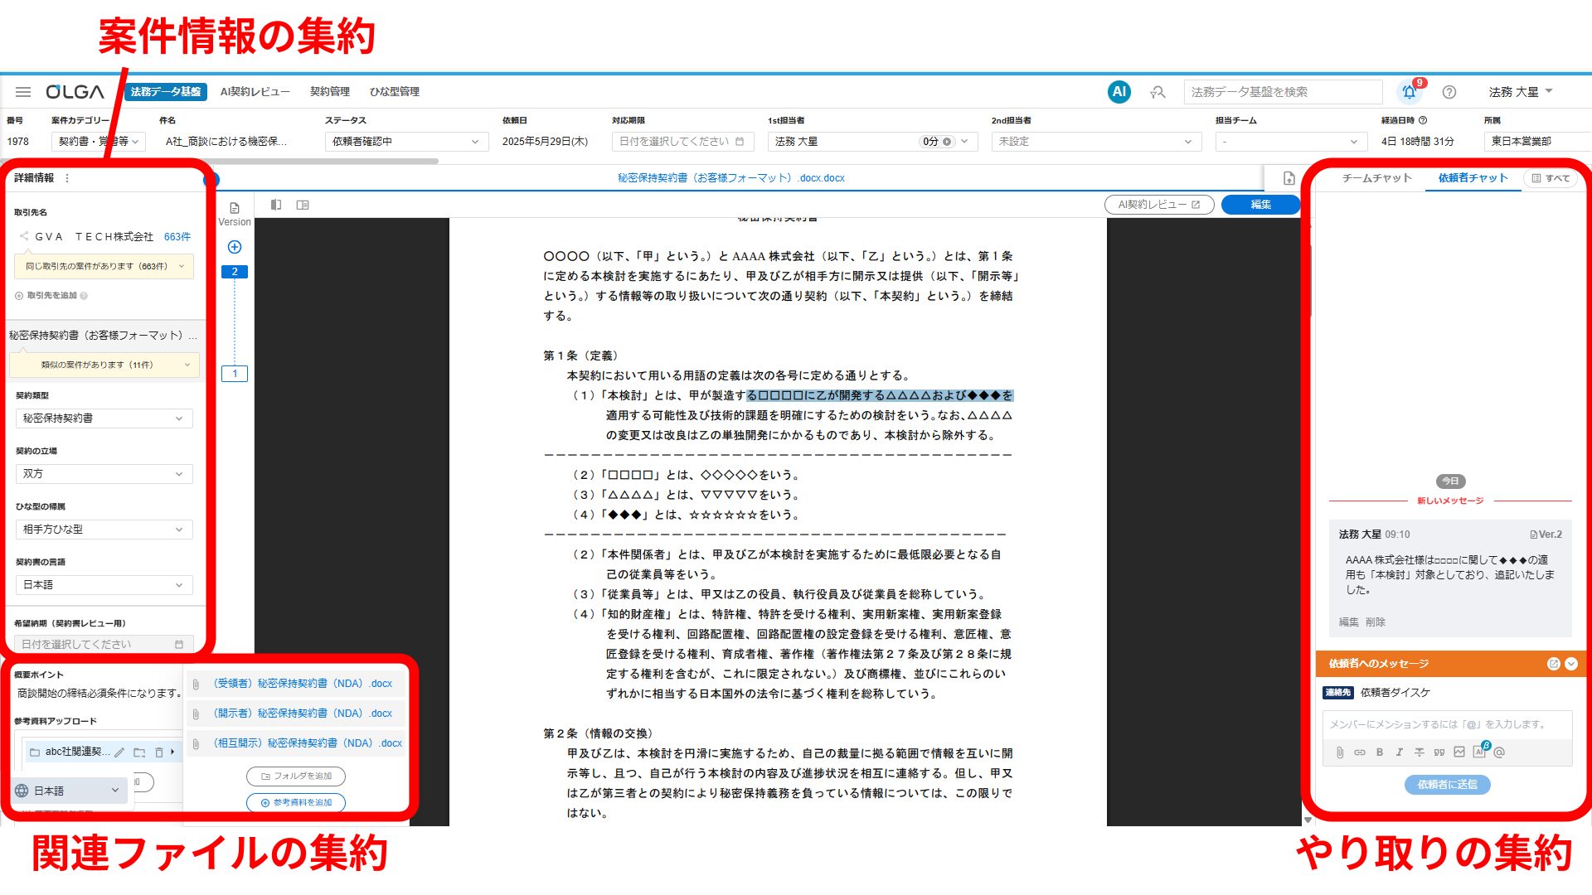Click move folder icon for abc社関連契
Viewport: 1592px width, 895px height.
coord(139,752)
